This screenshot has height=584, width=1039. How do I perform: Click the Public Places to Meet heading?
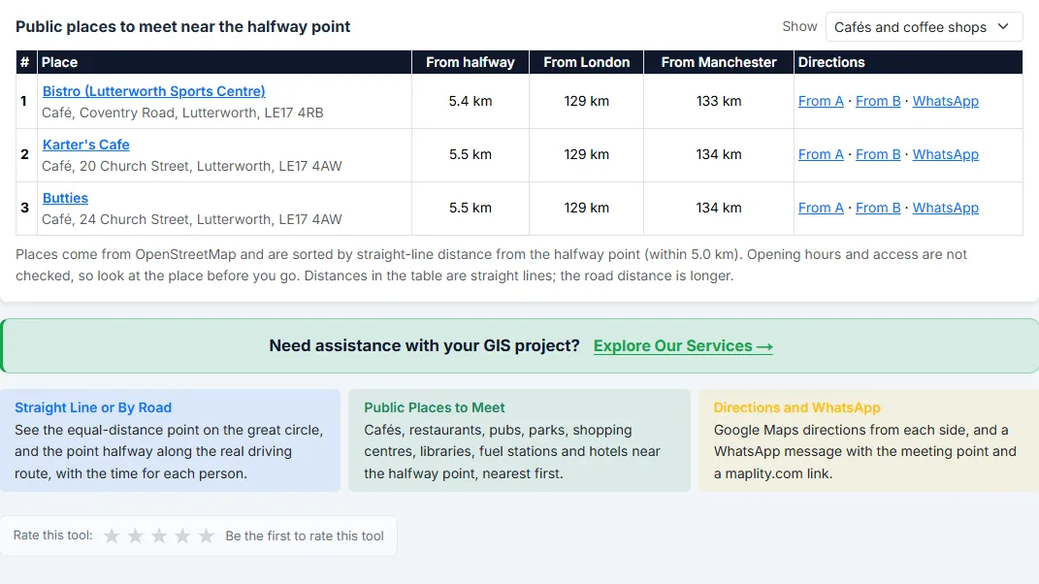click(x=434, y=407)
